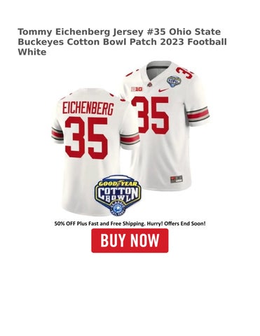Open the Tommy Eichenberg Jersey title heading
260x336 pixels.
pos(122,42)
